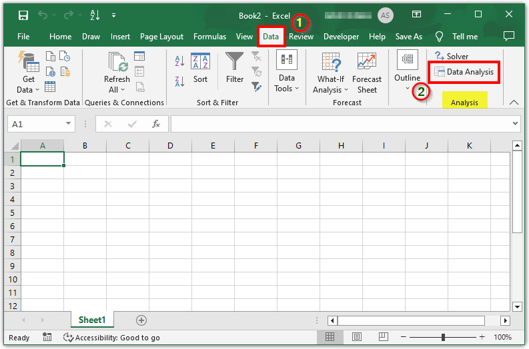Open the Comments speech bubble icon

pos(509,36)
